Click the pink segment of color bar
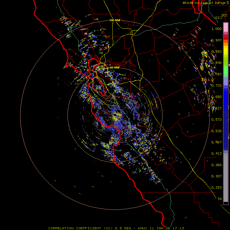 (x=226, y=27)
